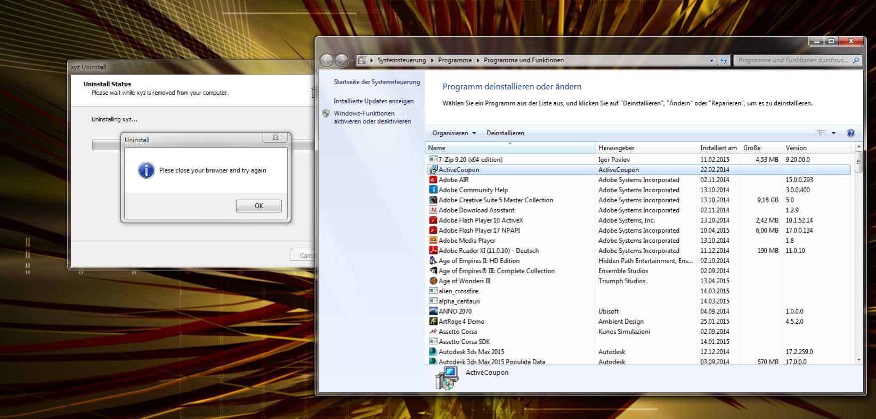Screen dimensions: 876x419
Task: Click the program list scroll up arrow
Action: coord(858,146)
